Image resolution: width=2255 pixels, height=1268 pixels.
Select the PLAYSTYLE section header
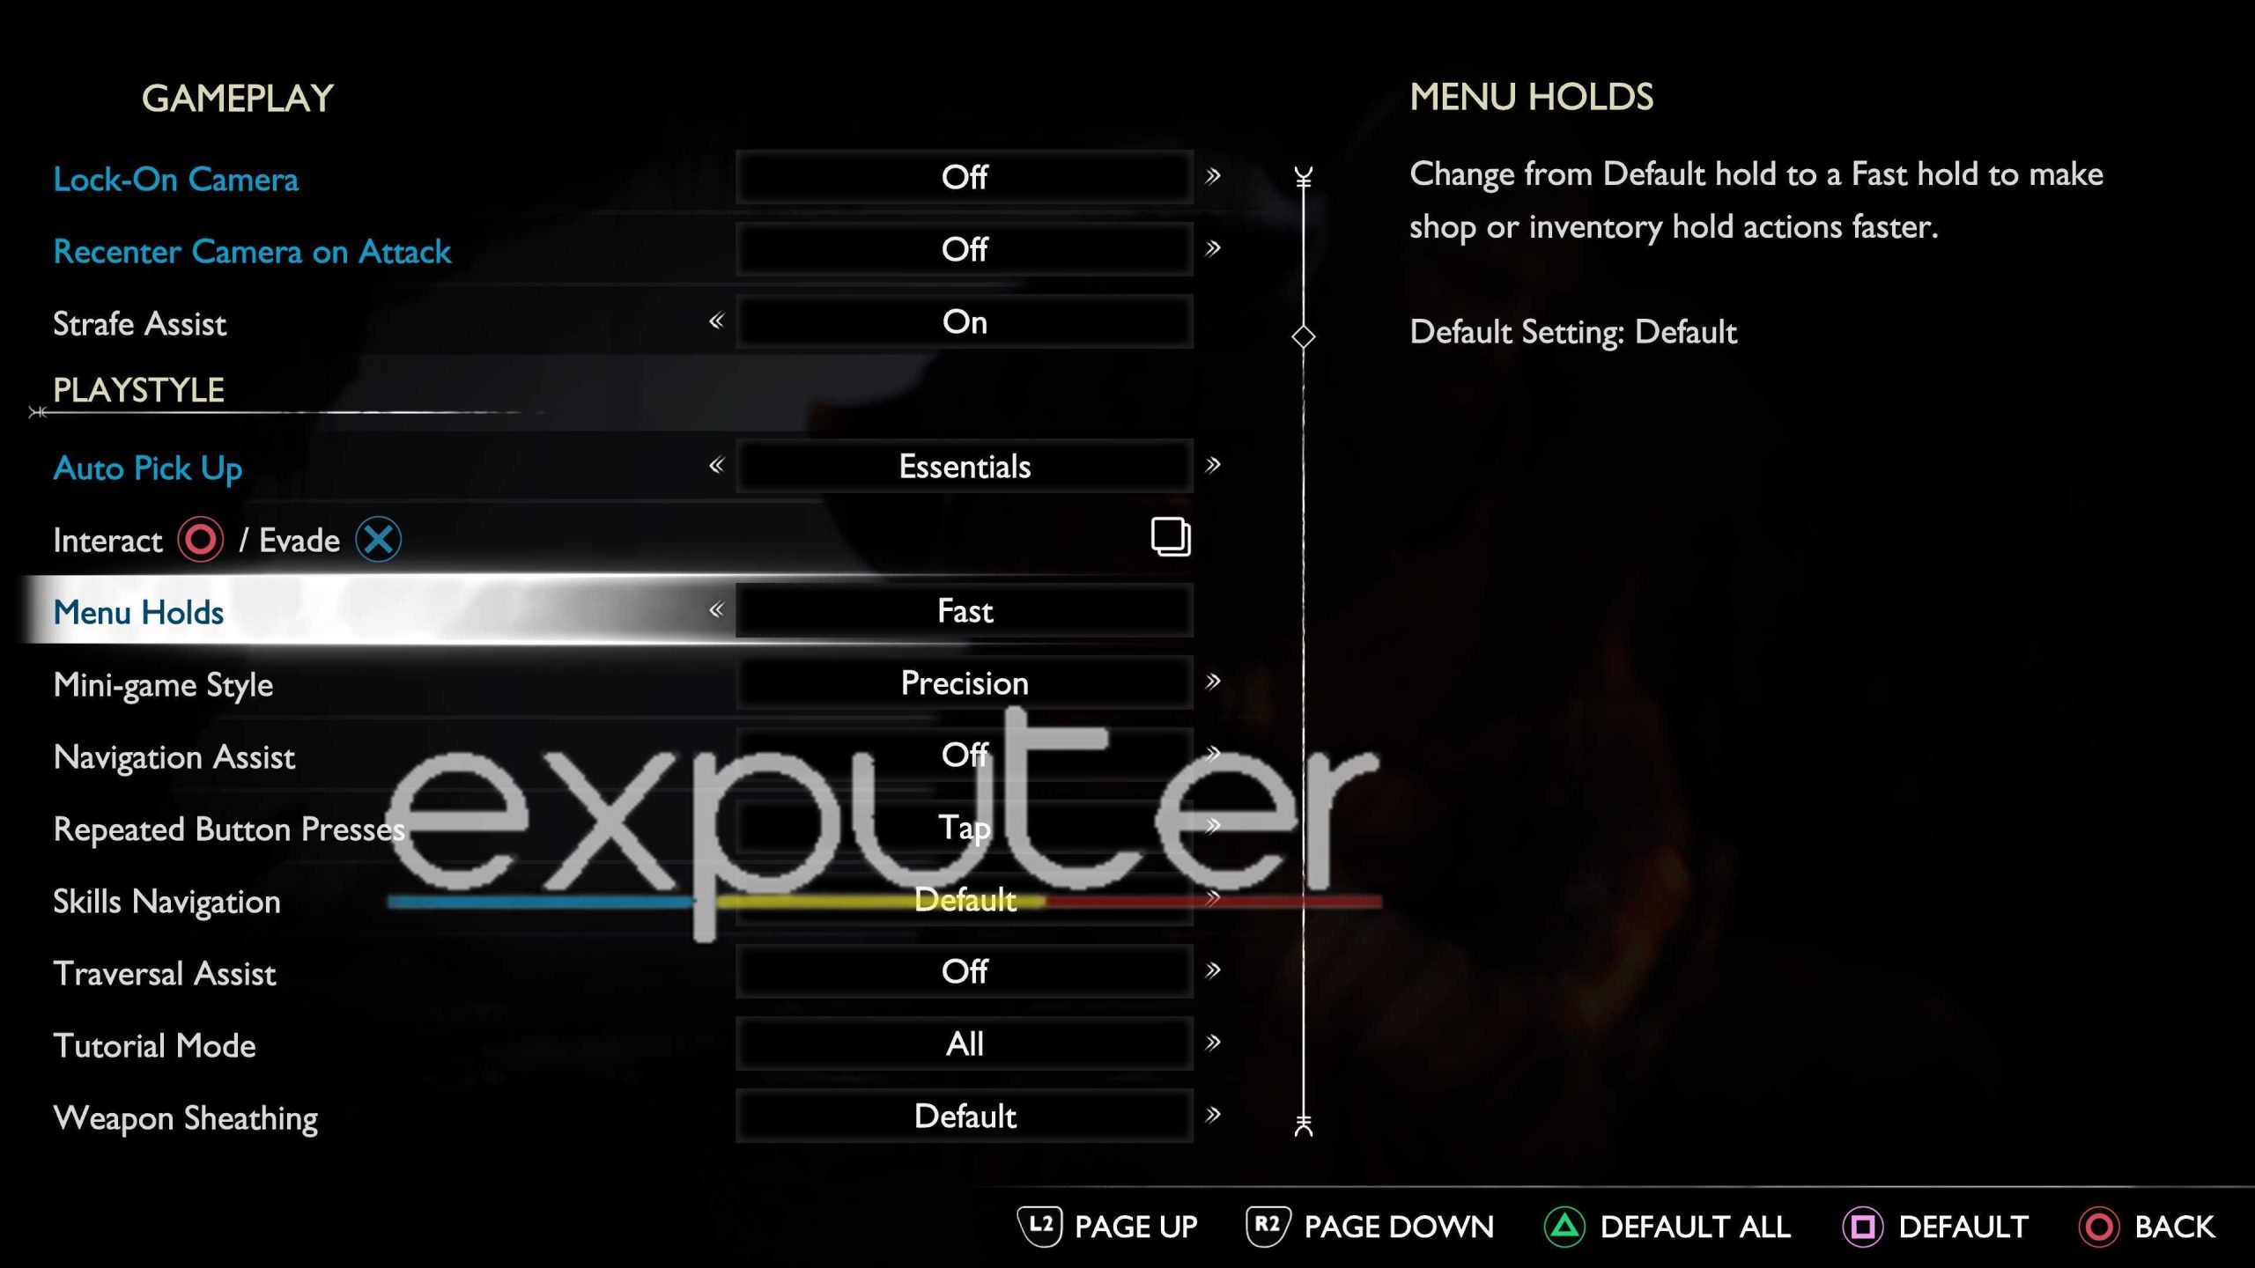coord(137,388)
